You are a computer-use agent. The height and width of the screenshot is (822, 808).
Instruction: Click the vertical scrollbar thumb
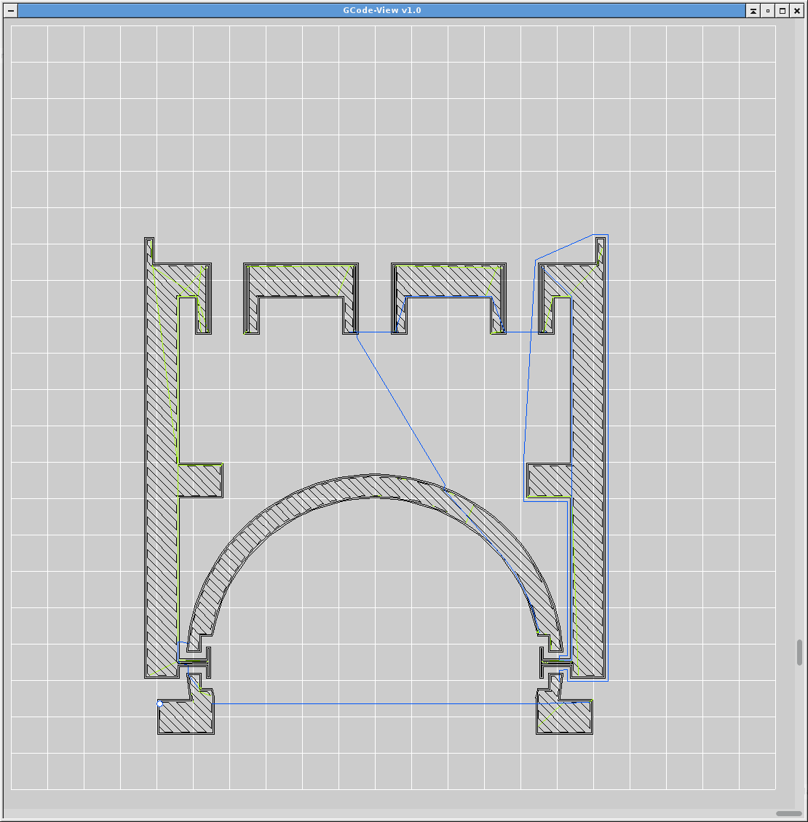pos(799,652)
